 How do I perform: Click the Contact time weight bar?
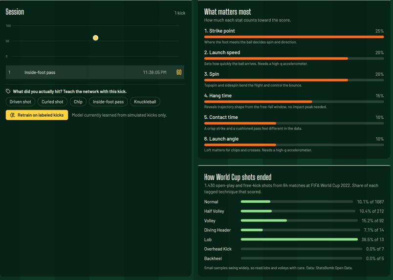(x=294, y=123)
